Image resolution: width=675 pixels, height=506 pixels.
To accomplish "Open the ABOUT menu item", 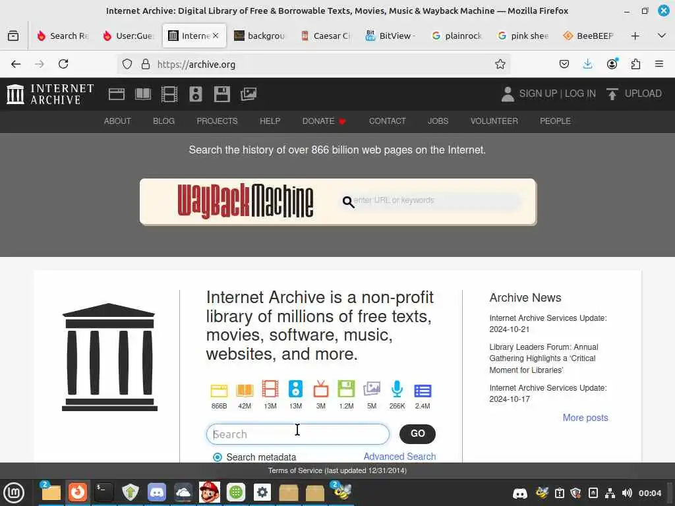I will 117,121.
